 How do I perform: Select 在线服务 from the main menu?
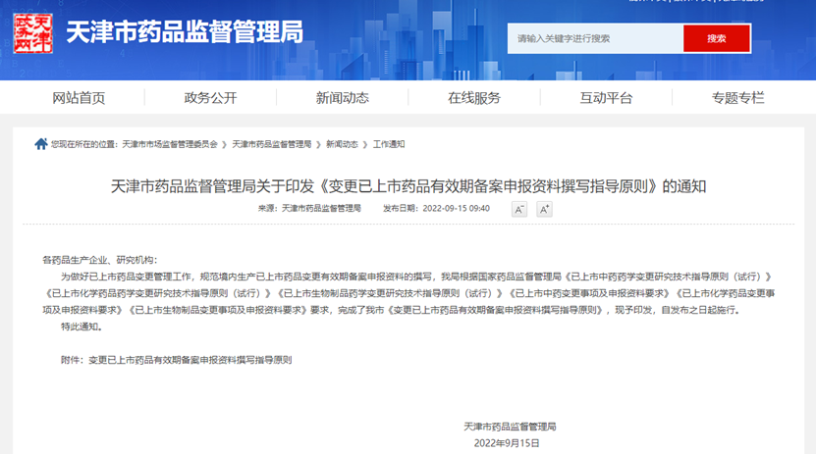click(474, 97)
